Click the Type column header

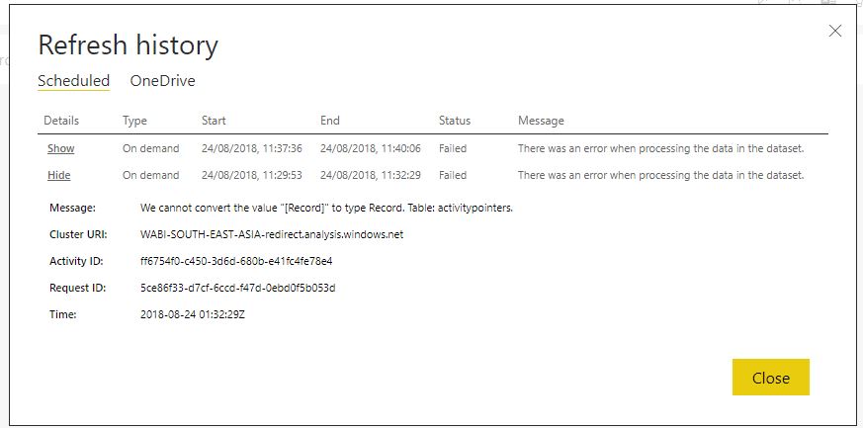click(134, 121)
